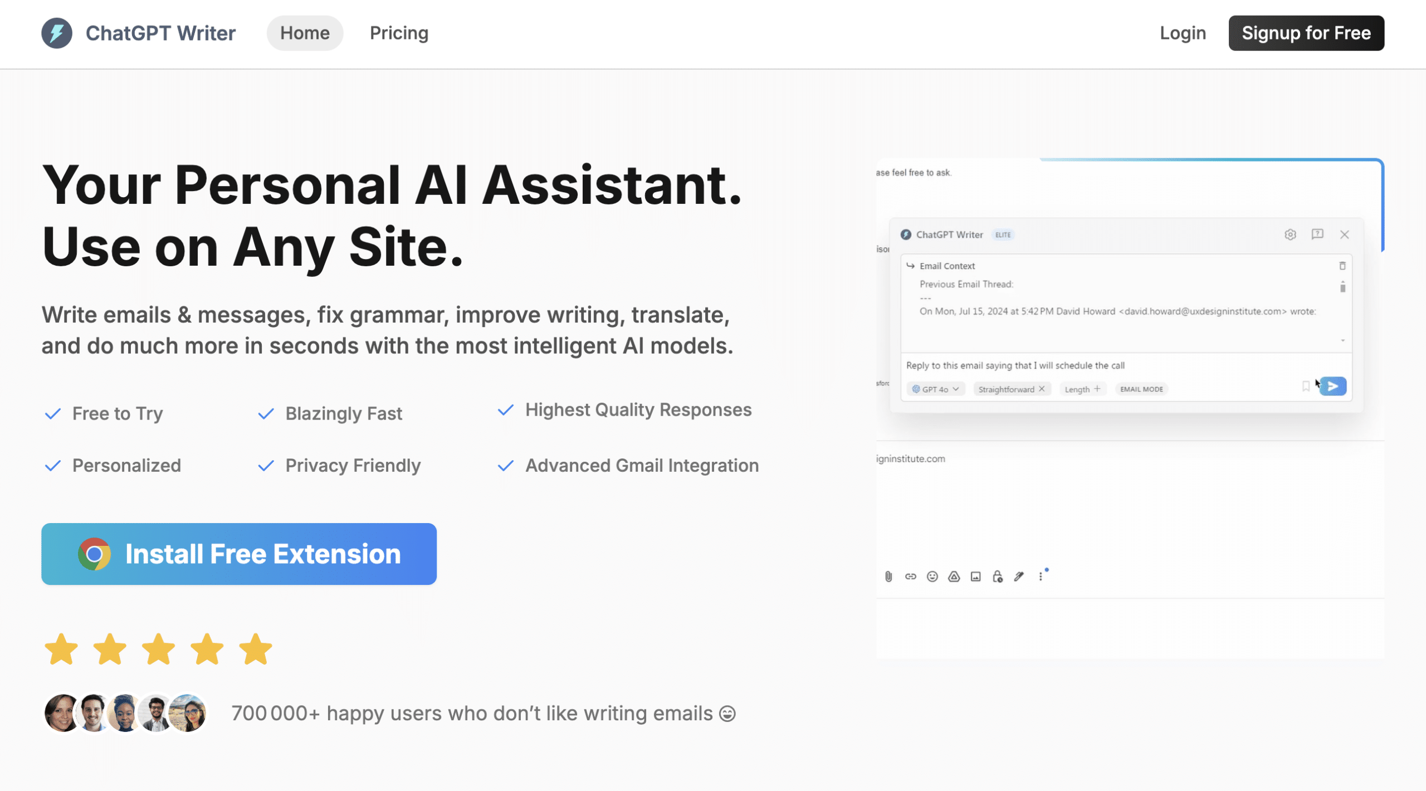Open the Pricing page tab

click(399, 33)
